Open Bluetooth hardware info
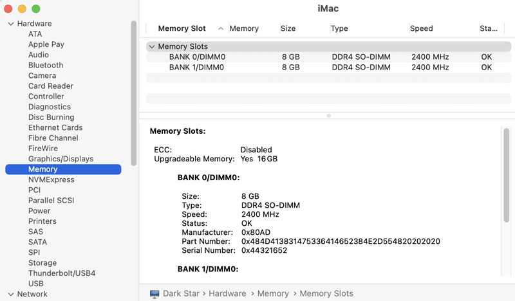Viewport: 515px width, 301px height. click(46, 66)
